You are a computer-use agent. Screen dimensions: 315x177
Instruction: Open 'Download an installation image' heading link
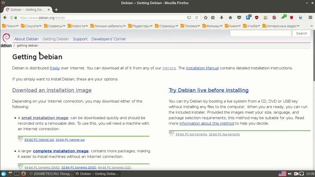pos(52,90)
